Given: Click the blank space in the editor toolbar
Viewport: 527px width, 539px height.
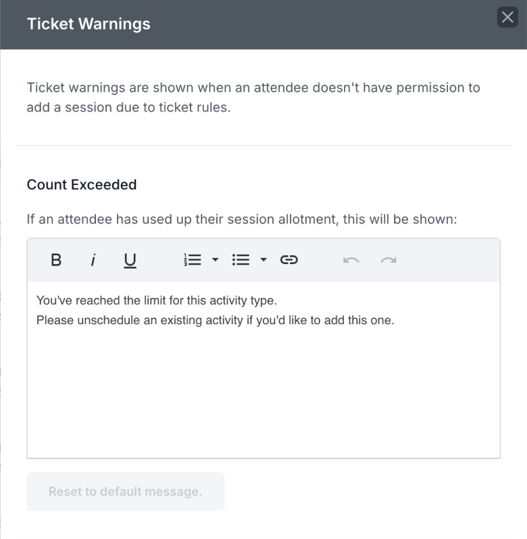Looking at the screenshot, I should click(x=447, y=260).
